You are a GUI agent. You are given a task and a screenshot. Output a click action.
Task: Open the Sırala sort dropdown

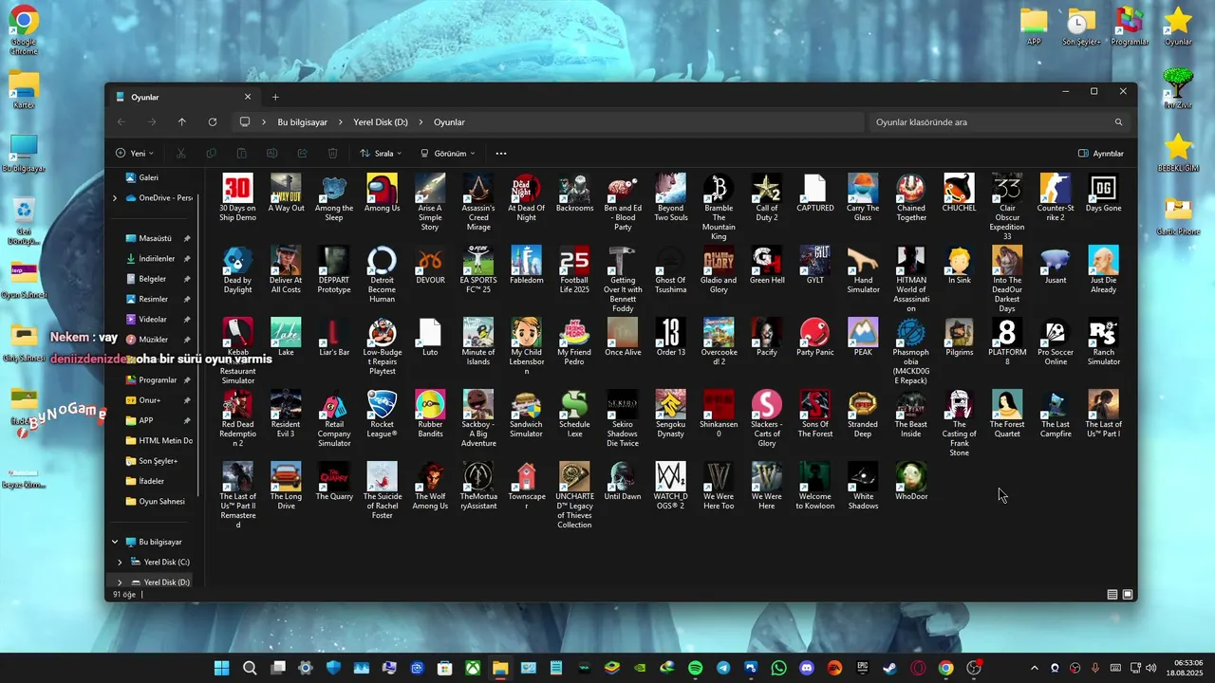tap(380, 154)
